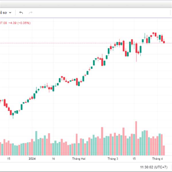Click the −4.39 (−0.35%) price change text
The image size is (172, 172).
19,23
